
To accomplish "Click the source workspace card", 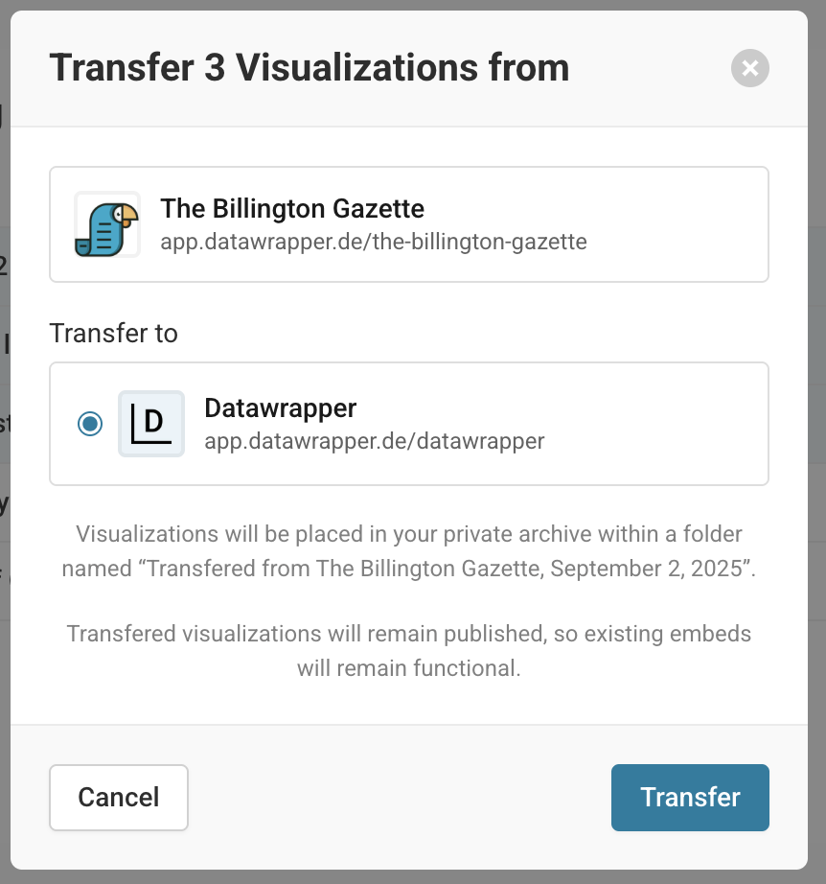I will 409,224.
